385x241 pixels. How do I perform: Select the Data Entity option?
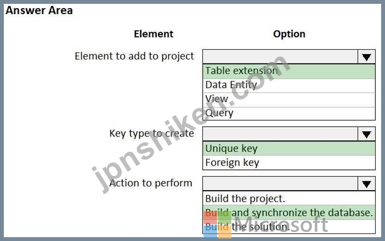click(289, 85)
